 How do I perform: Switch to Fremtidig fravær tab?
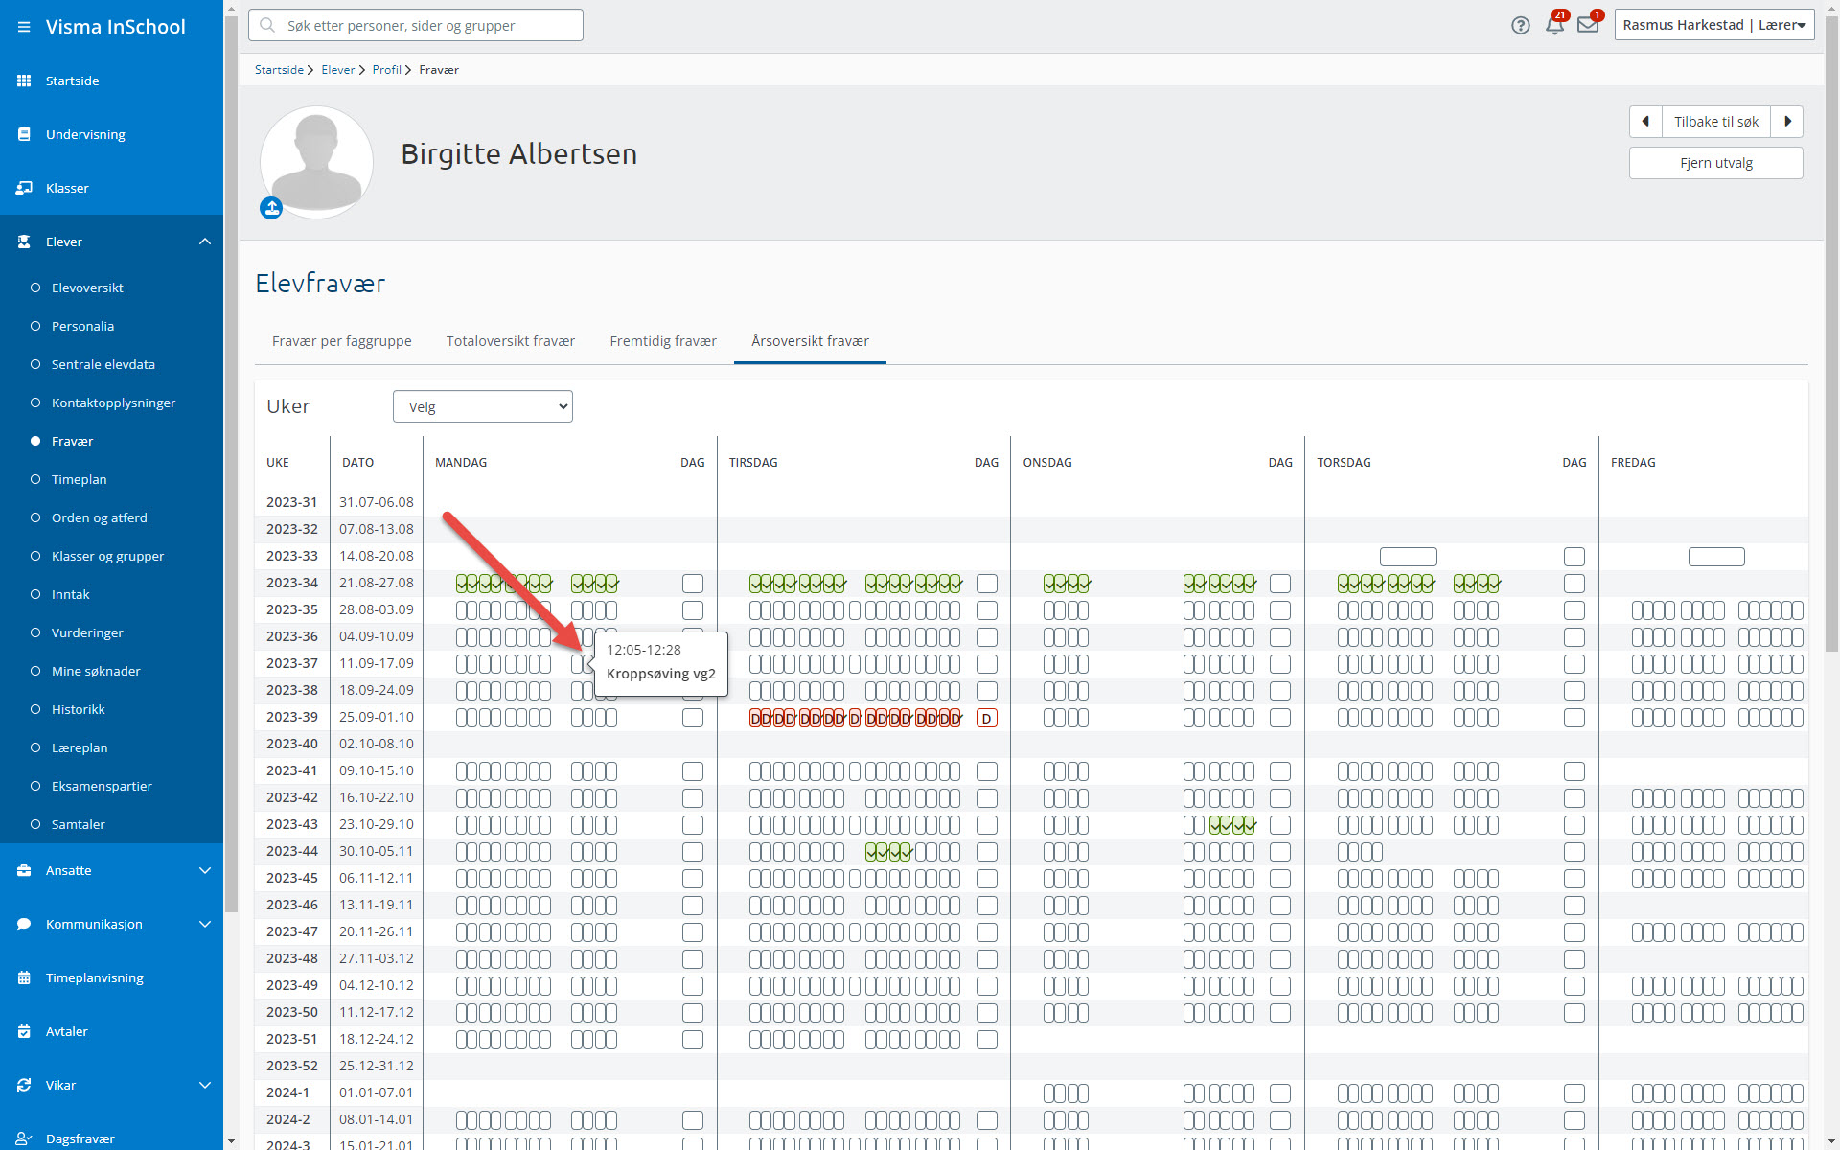[663, 341]
